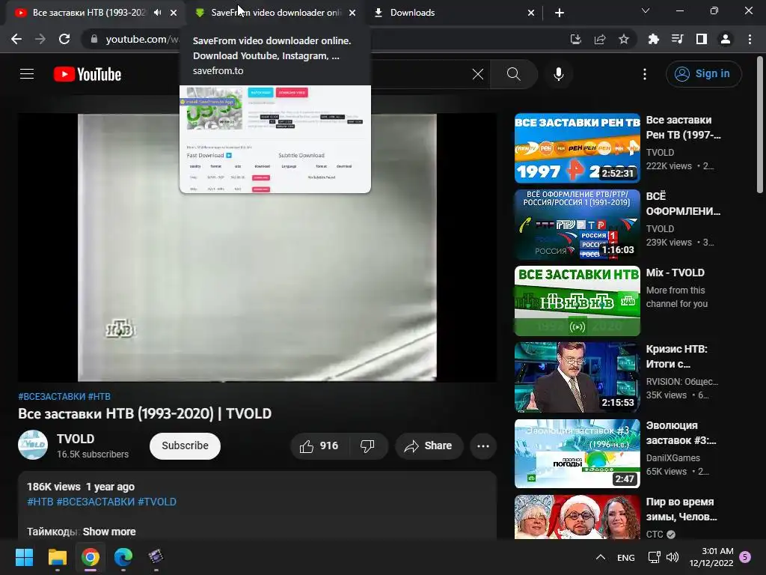Show hidden system tray icons
The width and height of the screenshot is (766, 575).
point(601,557)
